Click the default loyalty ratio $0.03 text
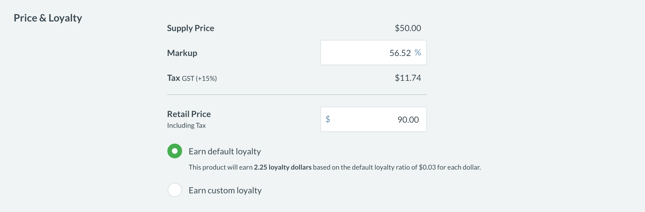The height and width of the screenshot is (212, 645). (427, 167)
